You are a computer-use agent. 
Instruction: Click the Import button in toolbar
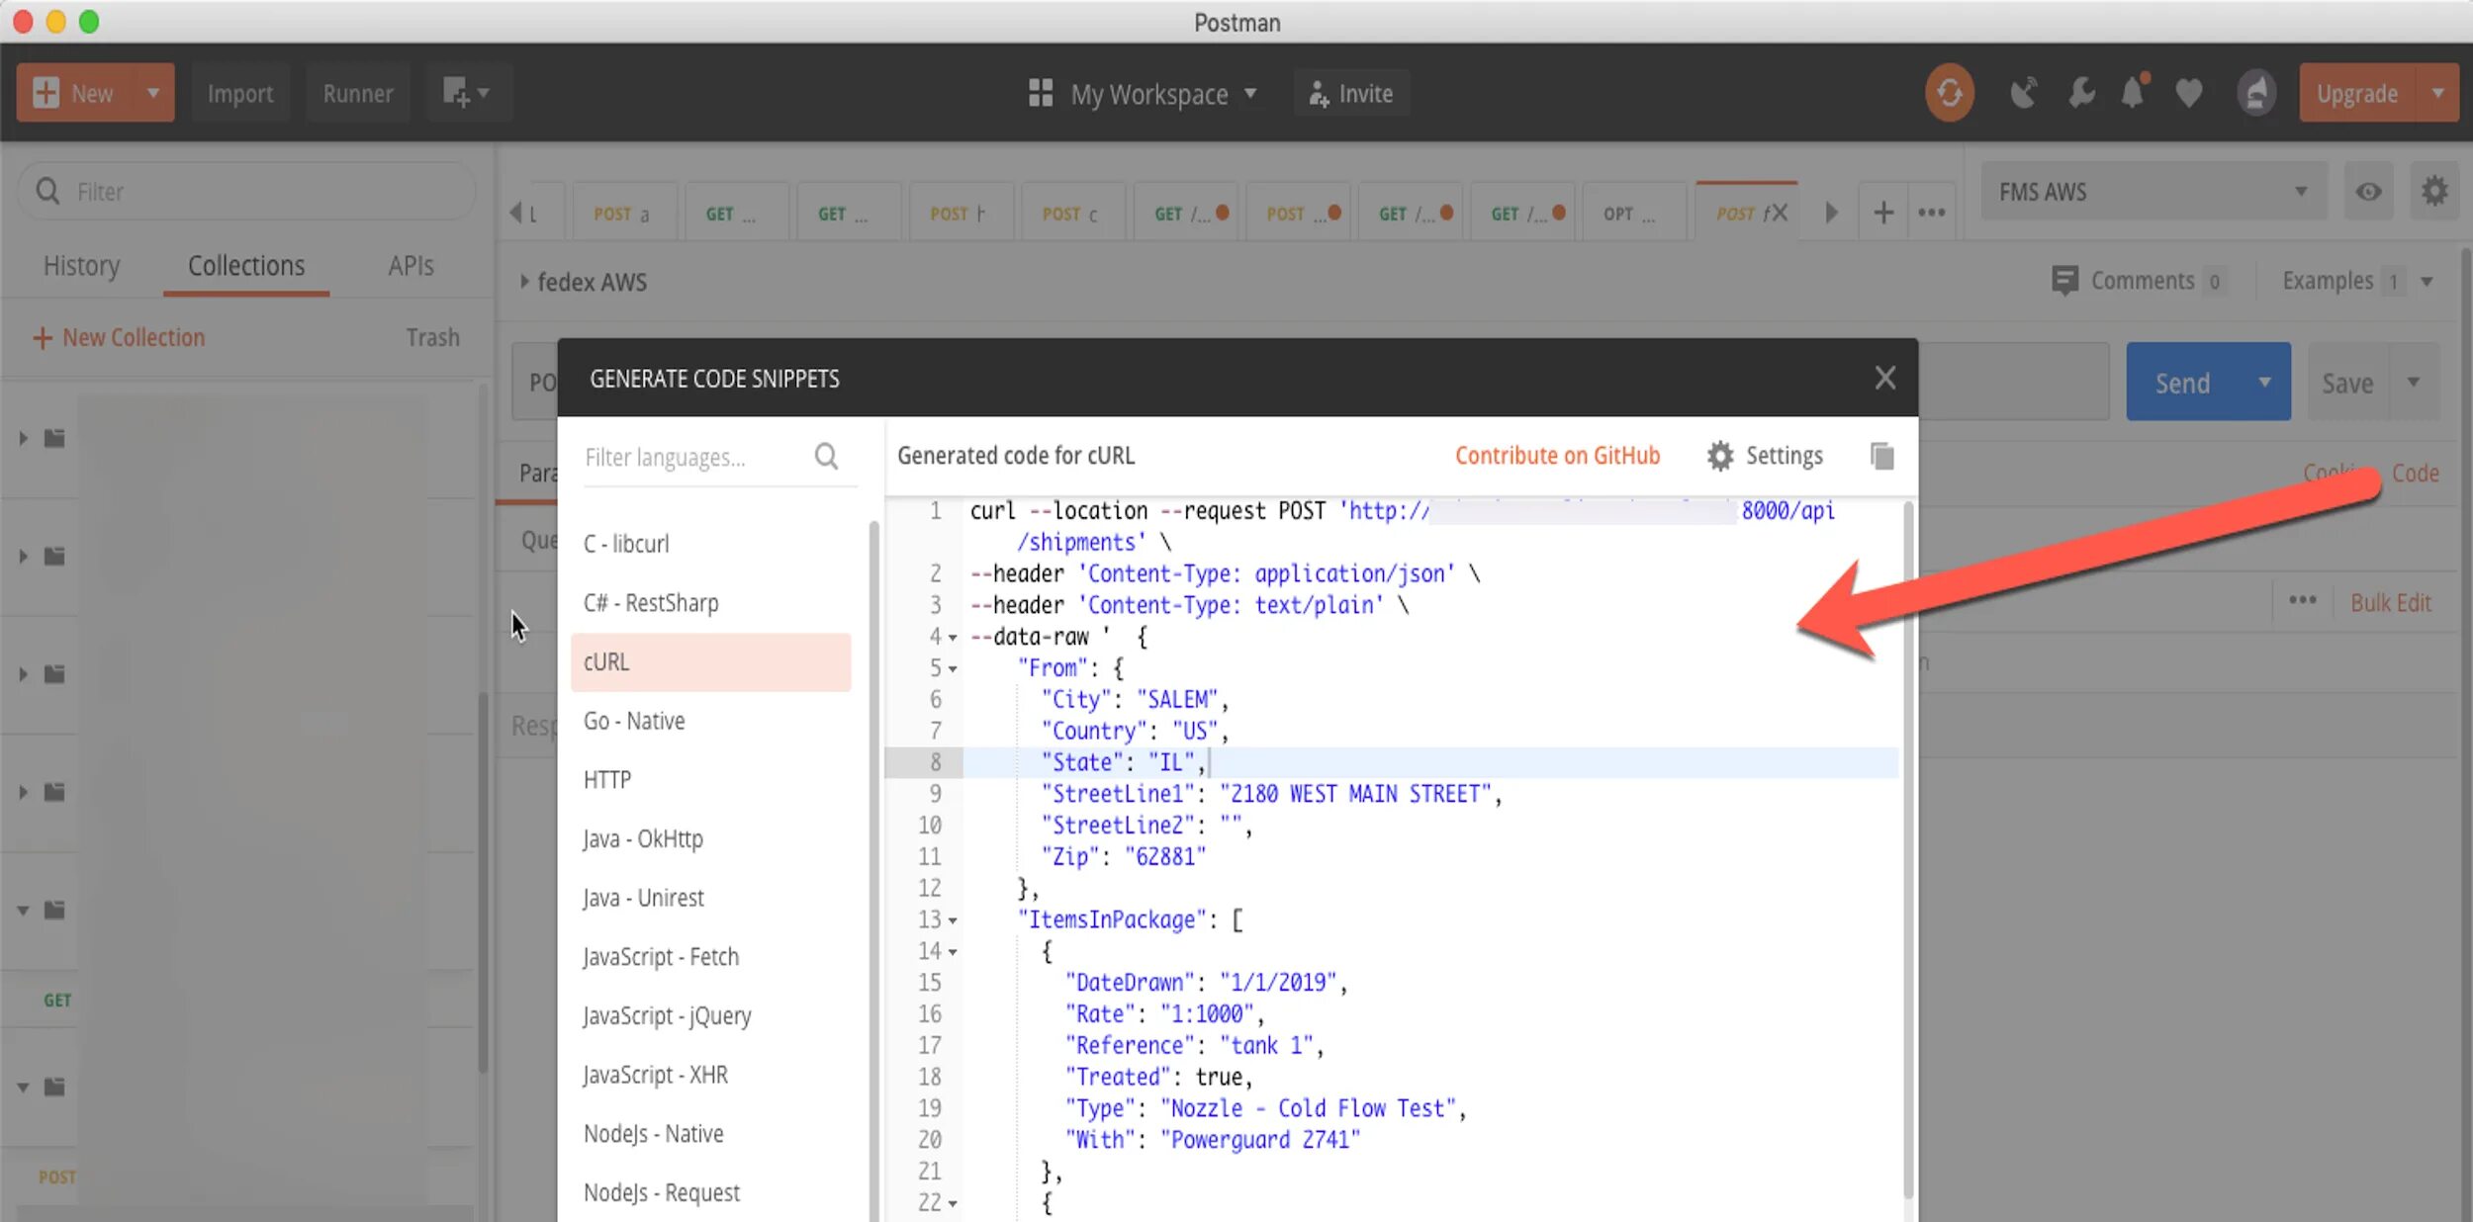tap(239, 93)
